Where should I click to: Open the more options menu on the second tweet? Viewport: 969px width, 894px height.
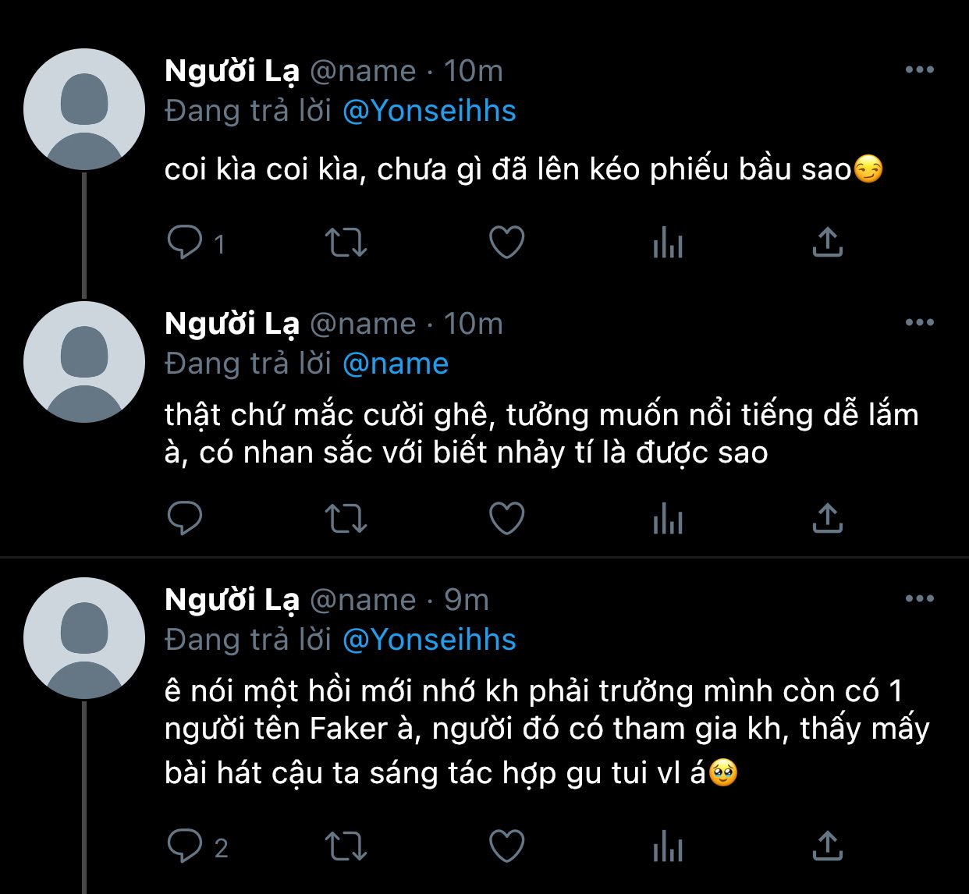tap(919, 323)
